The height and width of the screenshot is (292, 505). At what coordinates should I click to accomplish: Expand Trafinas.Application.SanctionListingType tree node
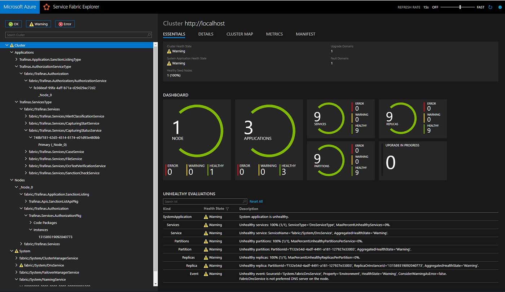pos(17,59)
